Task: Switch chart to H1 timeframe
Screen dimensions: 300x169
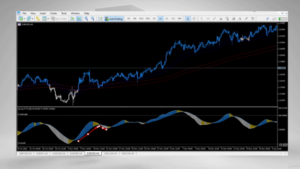Action: pyautogui.click(x=154, y=19)
